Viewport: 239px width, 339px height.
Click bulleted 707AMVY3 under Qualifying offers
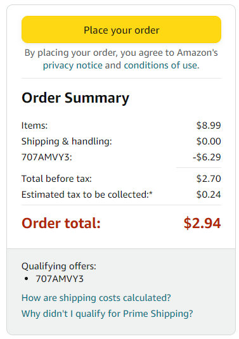pyautogui.click(x=60, y=279)
